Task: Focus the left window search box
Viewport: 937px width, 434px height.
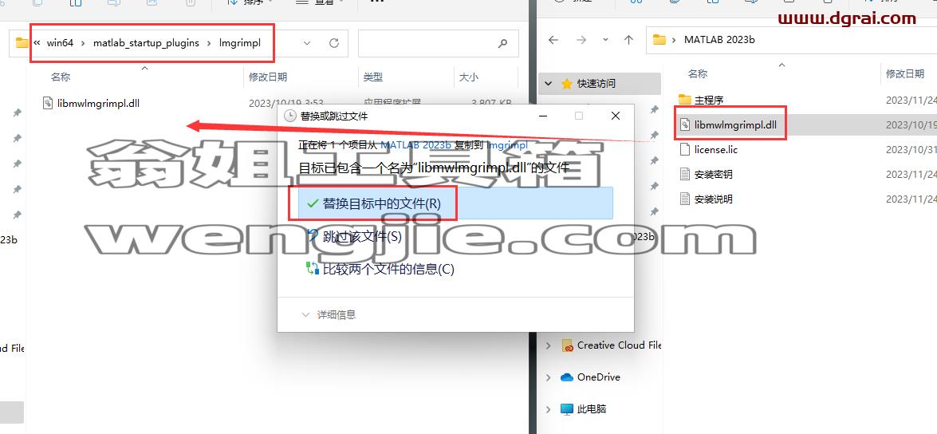Action: click(x=438, y=43)
